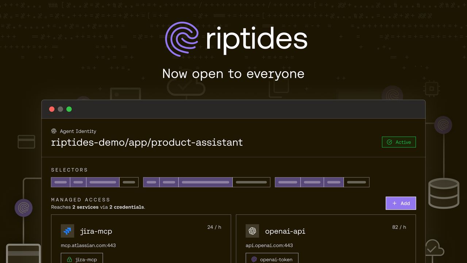Click the "Agent Identity" label
The image size is (467, 263).
coord(78,131)
